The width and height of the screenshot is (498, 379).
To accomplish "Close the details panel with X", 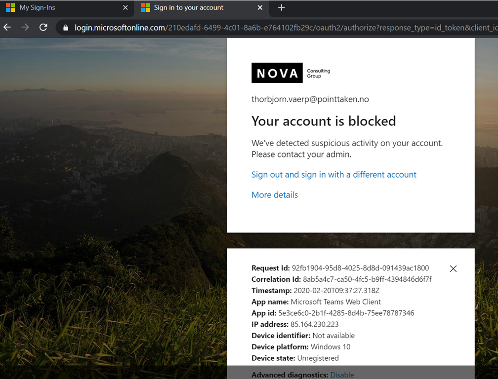I will click(x=453, y=268).
